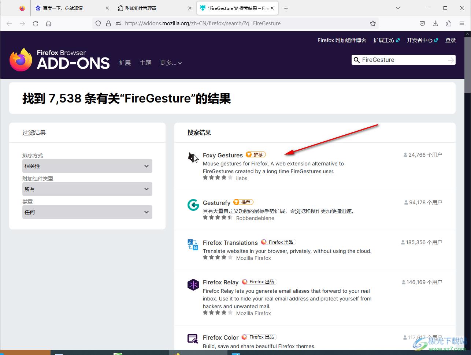Screen dimensions: 471x355
Task: Click the 146,169 个用户 count
Action: [x=422, y=282]
